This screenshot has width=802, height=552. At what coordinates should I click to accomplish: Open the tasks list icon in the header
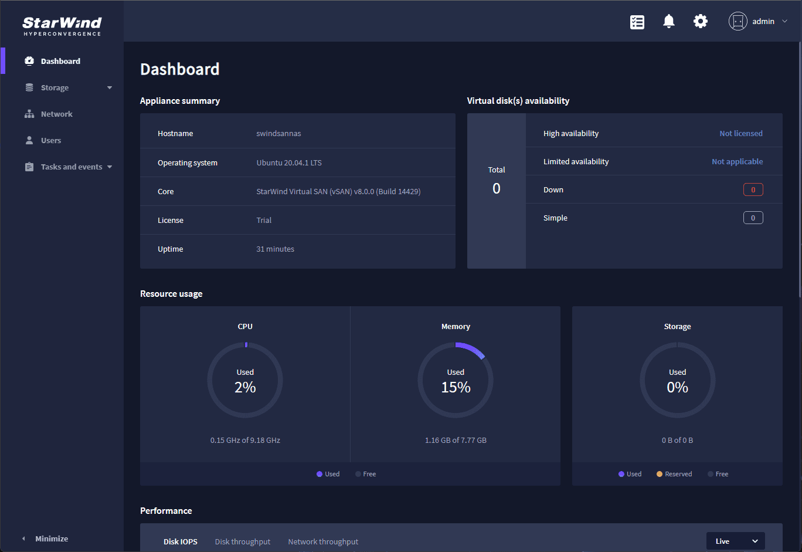tap(637, 21)
